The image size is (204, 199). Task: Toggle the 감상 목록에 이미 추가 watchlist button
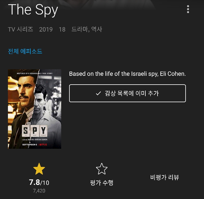127,93
